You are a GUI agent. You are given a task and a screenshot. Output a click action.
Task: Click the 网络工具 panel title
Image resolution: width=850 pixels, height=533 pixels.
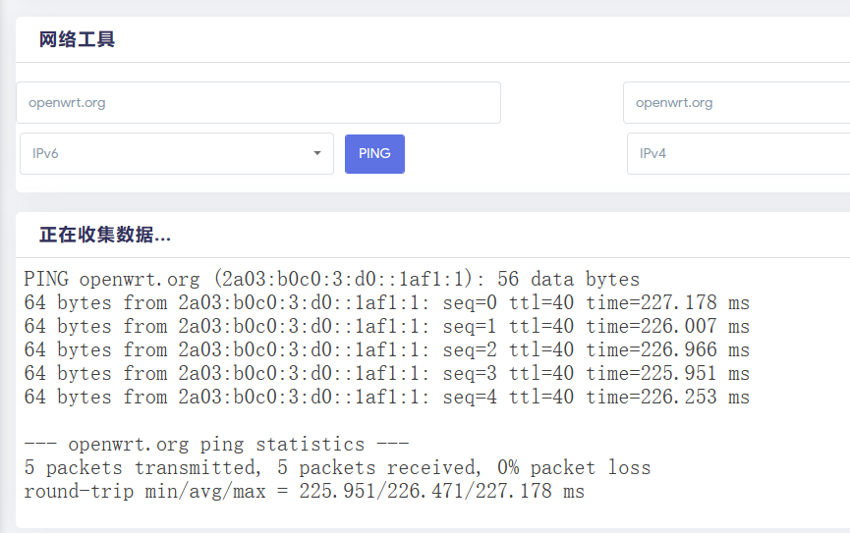pos(77,40)
